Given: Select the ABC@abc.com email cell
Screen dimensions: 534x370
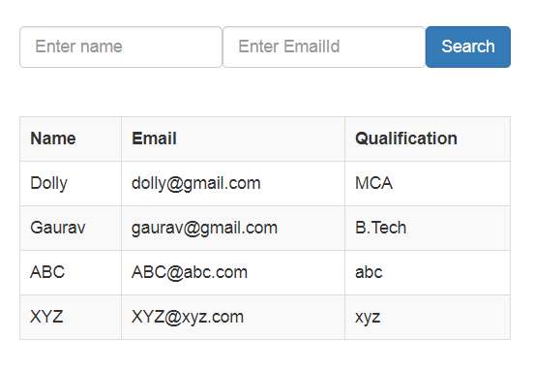Looking at the screenshot, I should point(233,272).
